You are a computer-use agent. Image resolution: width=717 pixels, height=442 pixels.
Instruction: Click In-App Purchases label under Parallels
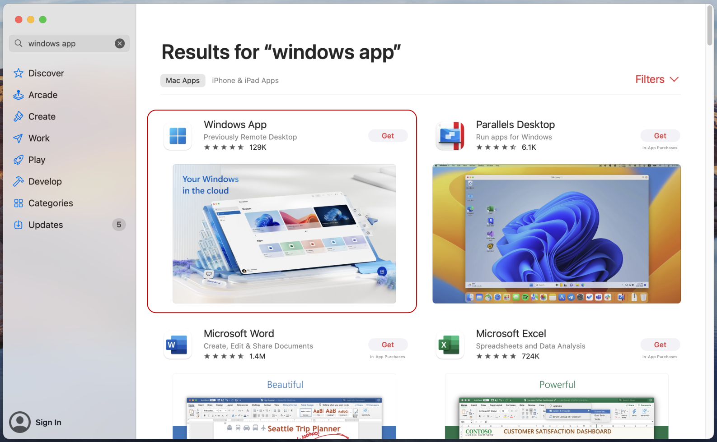660,148
